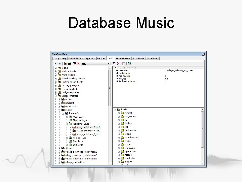Screen dimensions: 242x182
Task: Click the Incidental Layer green icon
Action: tap(70, 124)
